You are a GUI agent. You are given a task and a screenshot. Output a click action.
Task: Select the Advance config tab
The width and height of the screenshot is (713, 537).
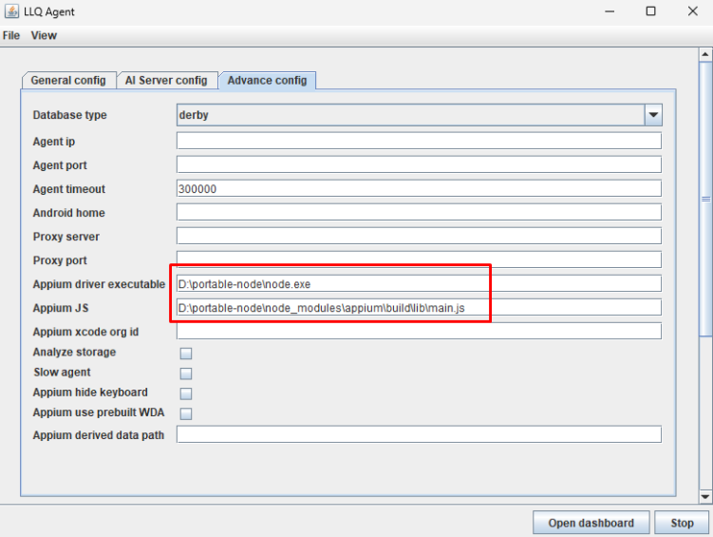[x=267, y=81]
